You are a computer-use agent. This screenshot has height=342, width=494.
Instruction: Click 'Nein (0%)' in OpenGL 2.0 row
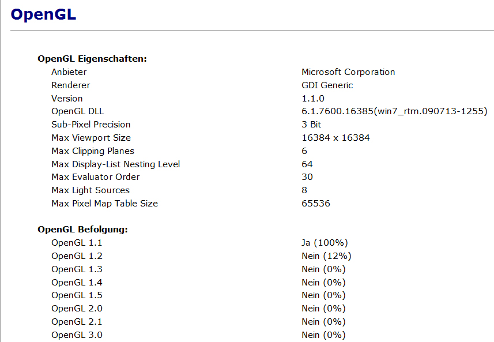(323, 309)
